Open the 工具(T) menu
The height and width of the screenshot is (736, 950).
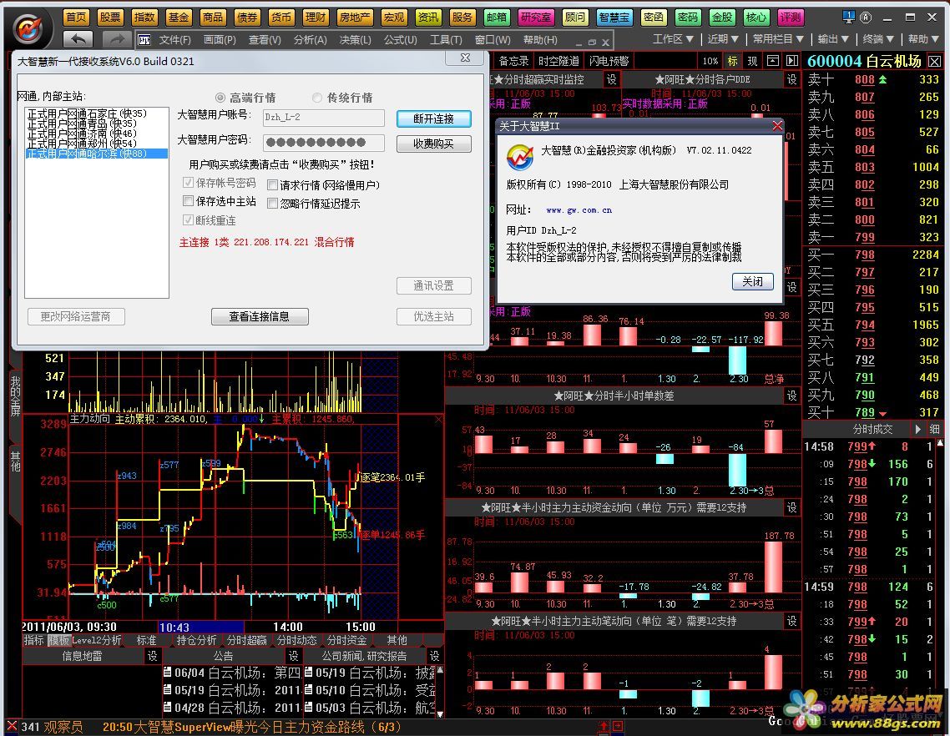(446, 40)
